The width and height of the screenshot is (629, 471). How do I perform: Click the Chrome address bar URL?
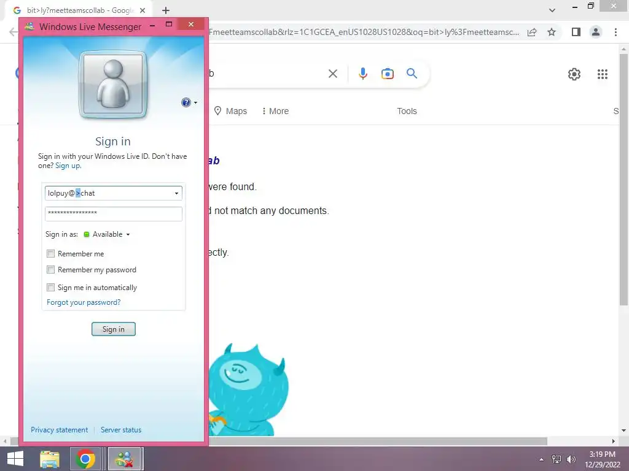(x=364, y=32)
